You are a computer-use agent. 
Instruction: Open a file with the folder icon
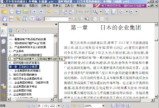(x=5, y=12)
